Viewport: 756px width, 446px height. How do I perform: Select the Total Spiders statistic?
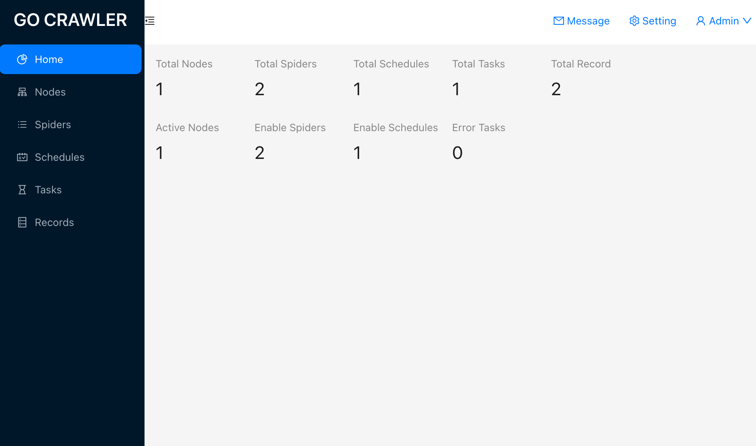(285, 78)
